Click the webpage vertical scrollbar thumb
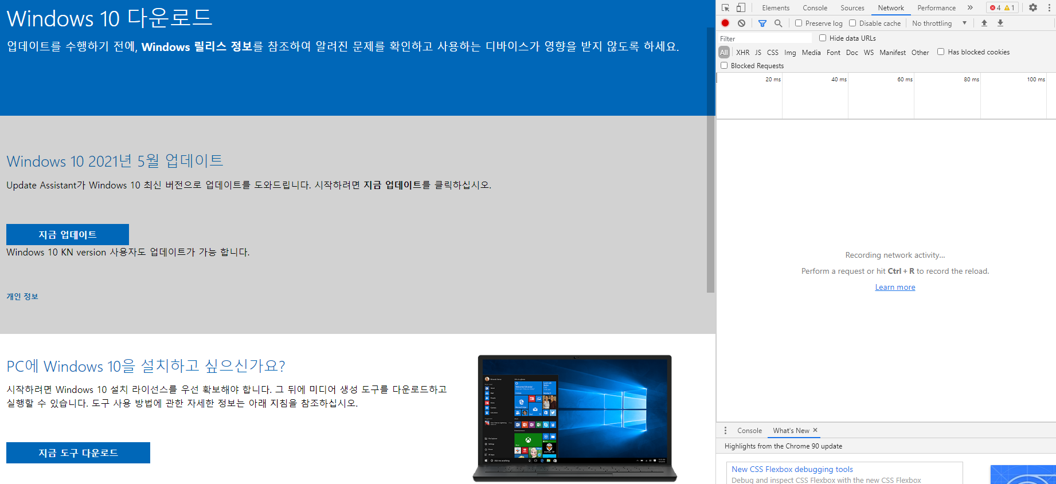Image resolution: width=1056 pixels, height=484 pixels. [710, 160]
